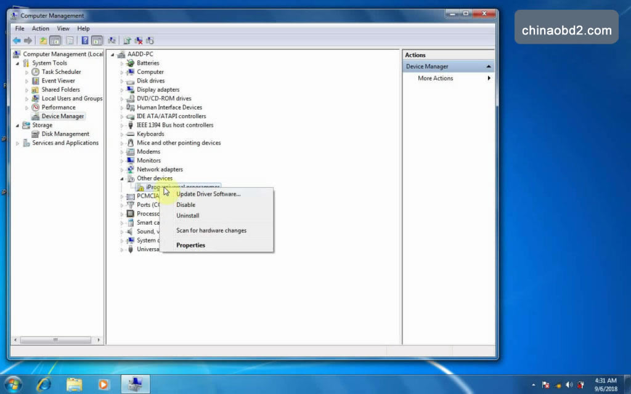Click the Uninstall red X toolbar icon
The width and height of the screenshot is (631, 394).
pos(139,41)
